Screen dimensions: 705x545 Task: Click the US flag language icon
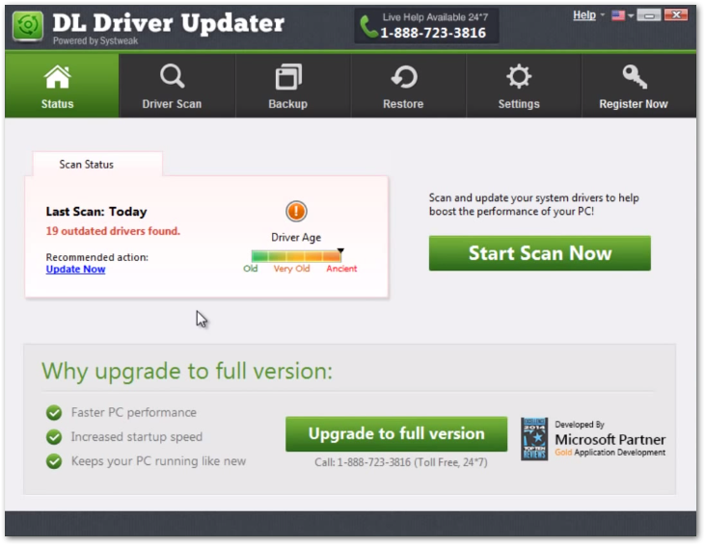(x=618, y=15)
